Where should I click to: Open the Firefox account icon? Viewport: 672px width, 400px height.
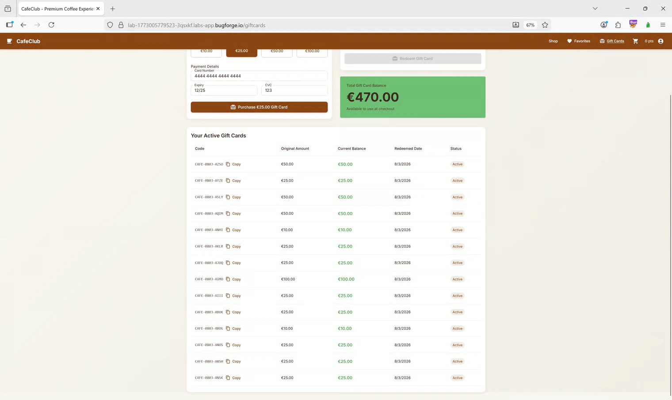(x=603, y=25)
